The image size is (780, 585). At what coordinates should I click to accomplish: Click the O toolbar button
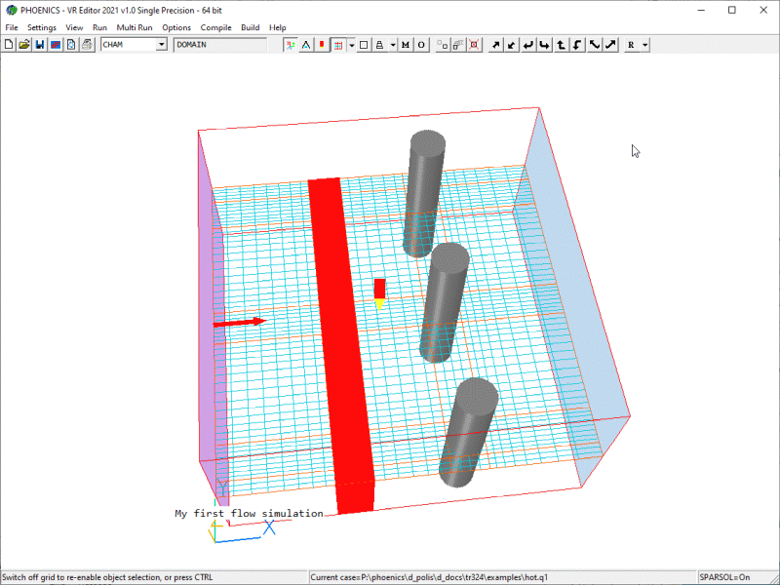[421, 45]
